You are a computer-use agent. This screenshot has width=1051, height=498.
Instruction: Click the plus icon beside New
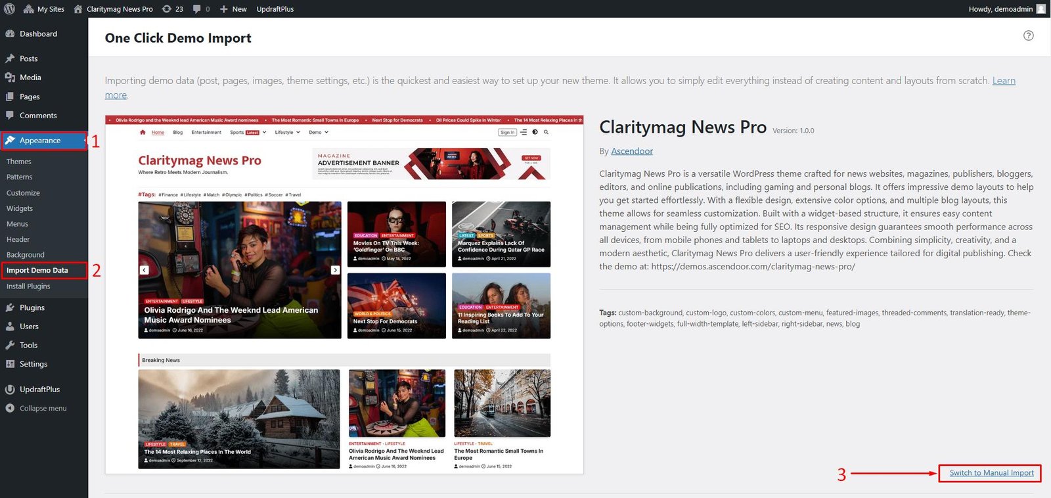tap(224, 9)
